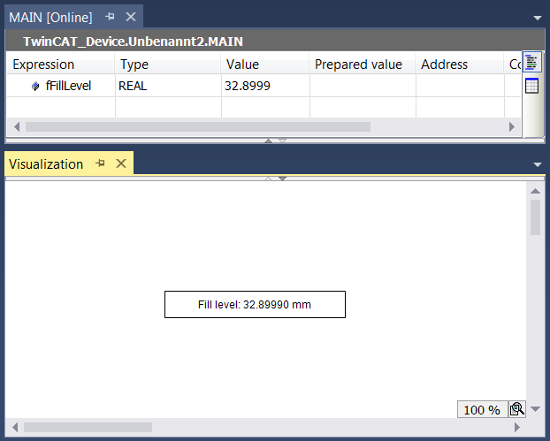Close the Visualization tab
This screenshot has width=550, height=441.
pyautogui.click(x=121, y=163)
